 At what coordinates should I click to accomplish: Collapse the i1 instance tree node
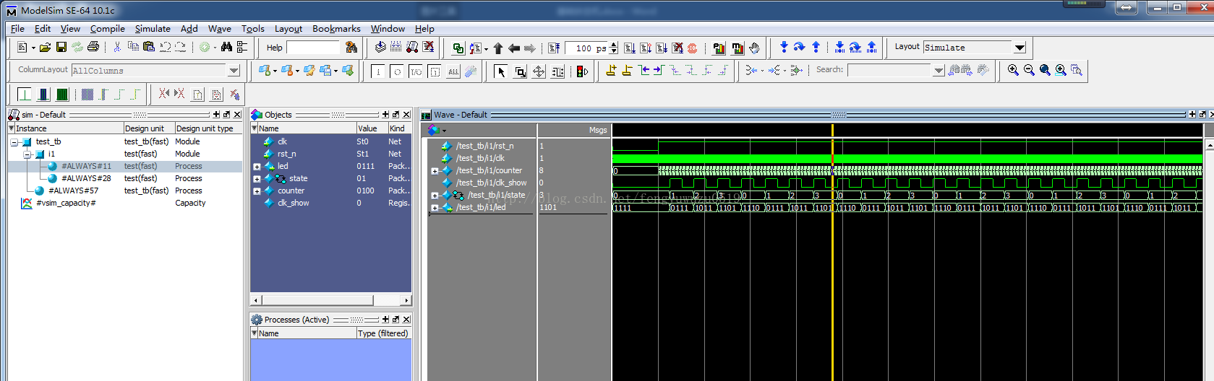(27, 154)
